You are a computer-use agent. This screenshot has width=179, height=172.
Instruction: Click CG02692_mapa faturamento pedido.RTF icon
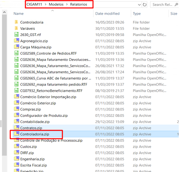click(16, 84)
